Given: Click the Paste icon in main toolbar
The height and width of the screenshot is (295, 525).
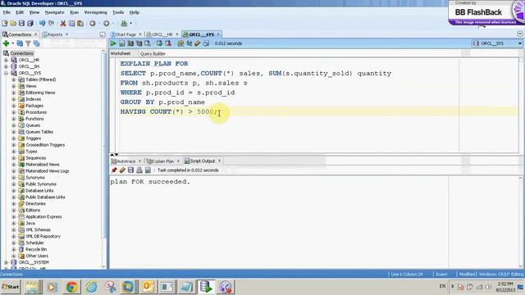Looking at the screenshot, I should tap(80, 24).
